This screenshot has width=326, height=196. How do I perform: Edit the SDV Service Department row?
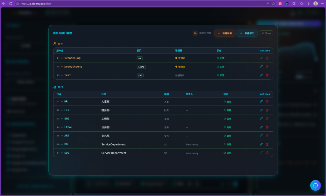pos(261,153)
